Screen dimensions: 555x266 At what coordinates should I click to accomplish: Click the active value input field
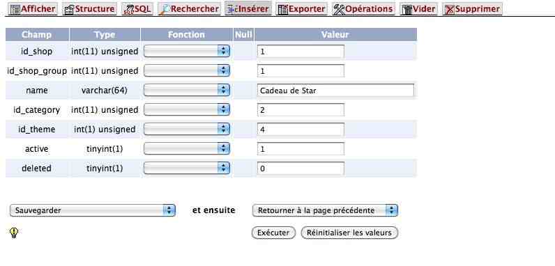(301, 149)
